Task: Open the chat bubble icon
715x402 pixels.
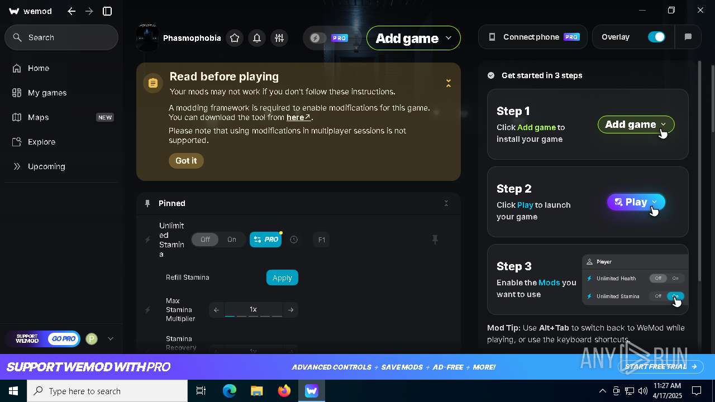Action: [x=688, y=37]
